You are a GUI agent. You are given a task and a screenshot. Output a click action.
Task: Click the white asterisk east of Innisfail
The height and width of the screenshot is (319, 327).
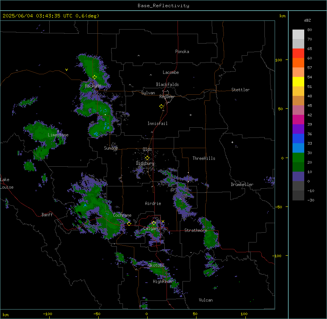click(190, 115)
